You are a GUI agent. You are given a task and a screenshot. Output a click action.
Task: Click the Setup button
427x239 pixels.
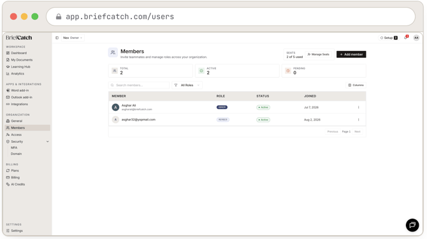pos(389,38)
